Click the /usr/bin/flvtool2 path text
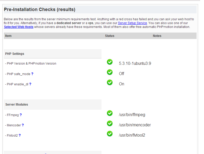Screen dimensions: 204x154 tap(132, 135)
